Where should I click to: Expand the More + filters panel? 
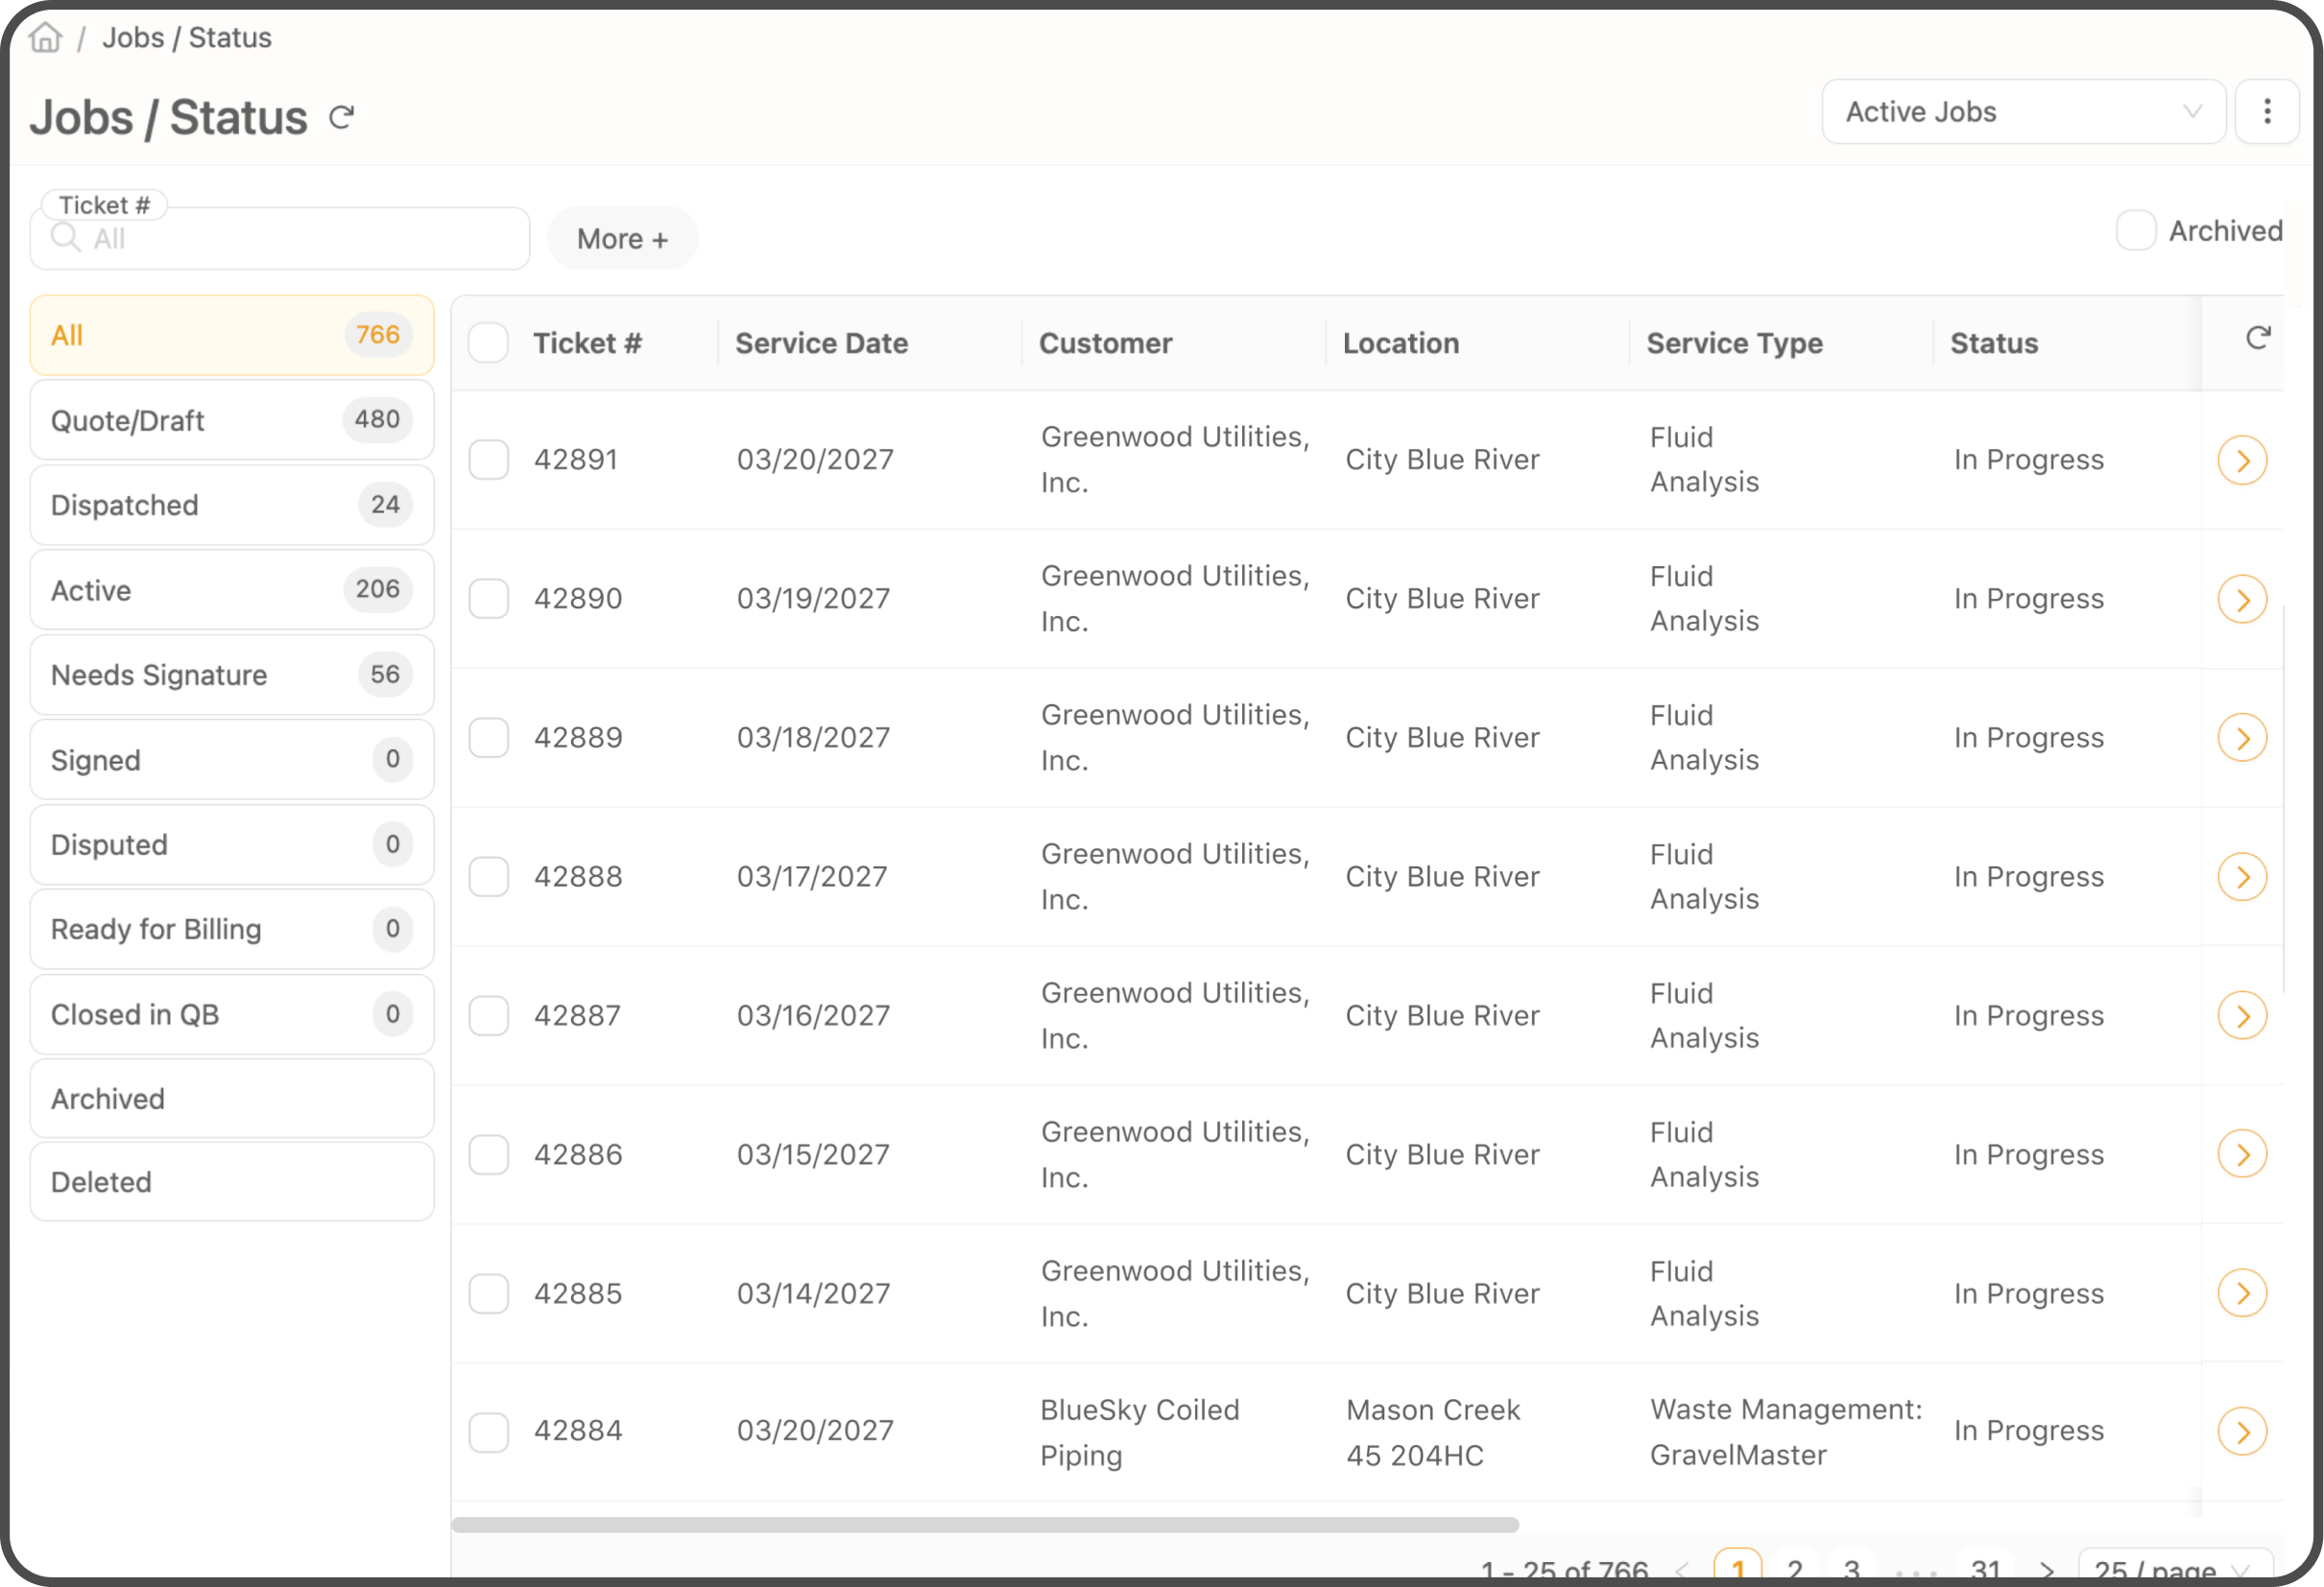(622, 238)
